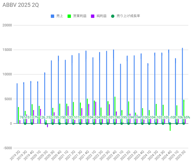The height and width of the screenshot is (165, 193).
Task: Click the 2023 3Q x-axis label
Action: [132, 155]
